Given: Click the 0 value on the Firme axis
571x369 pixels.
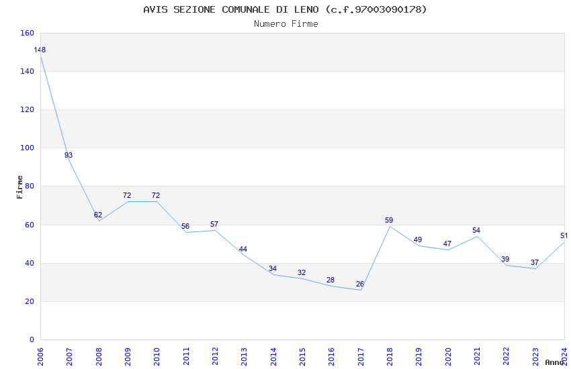Looking at the screenshot, I should click(x=32, y=339).
